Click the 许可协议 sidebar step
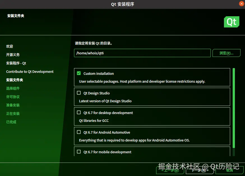 13,97
